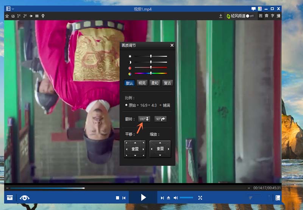Image resolution: width=303 pixels, height=210 pixels.
Task: Stop the video playback
Action: point(117,197)
